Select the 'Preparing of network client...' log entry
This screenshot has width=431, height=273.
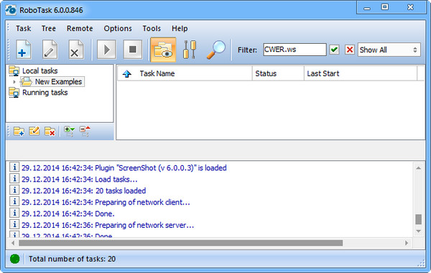pos(106,203)
